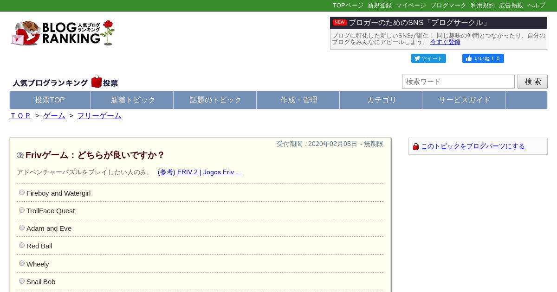Click the 検索ワード search input field
This screenshot has height=292, width=557.
[x=458, y=82]
